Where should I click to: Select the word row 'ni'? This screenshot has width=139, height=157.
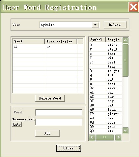tap(48, 47)
